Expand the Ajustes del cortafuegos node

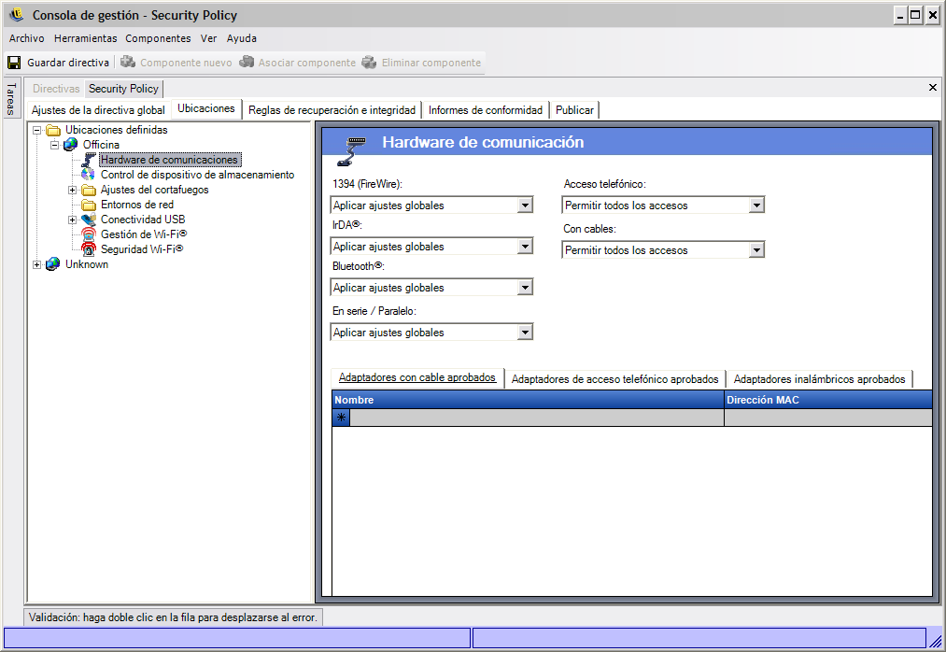coord(73,190)
